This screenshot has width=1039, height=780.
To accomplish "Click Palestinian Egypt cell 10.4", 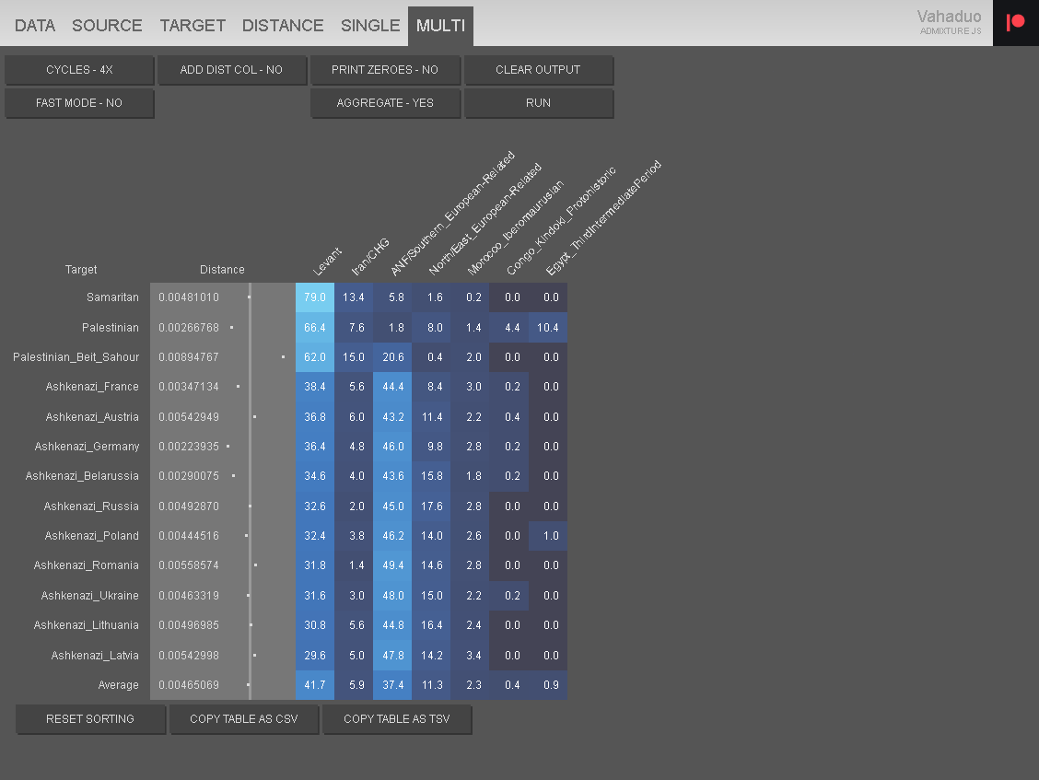I will tap(548, 327).
